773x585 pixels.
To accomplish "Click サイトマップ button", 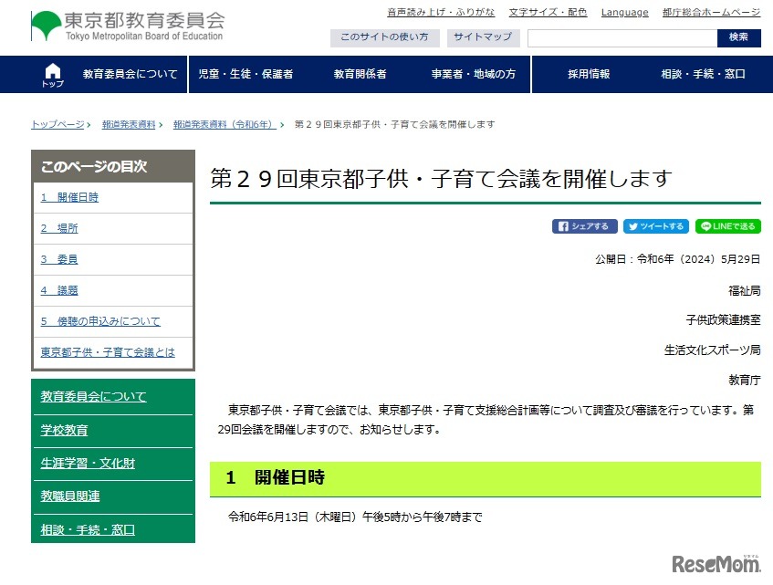I will [x=483, y=37].
